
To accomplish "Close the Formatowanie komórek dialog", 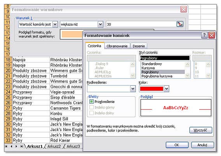I will 212,35.
